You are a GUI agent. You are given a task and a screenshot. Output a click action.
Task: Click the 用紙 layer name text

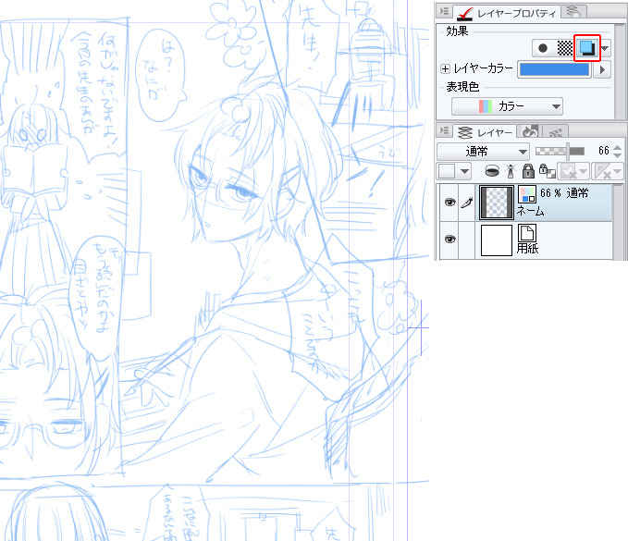527,249
